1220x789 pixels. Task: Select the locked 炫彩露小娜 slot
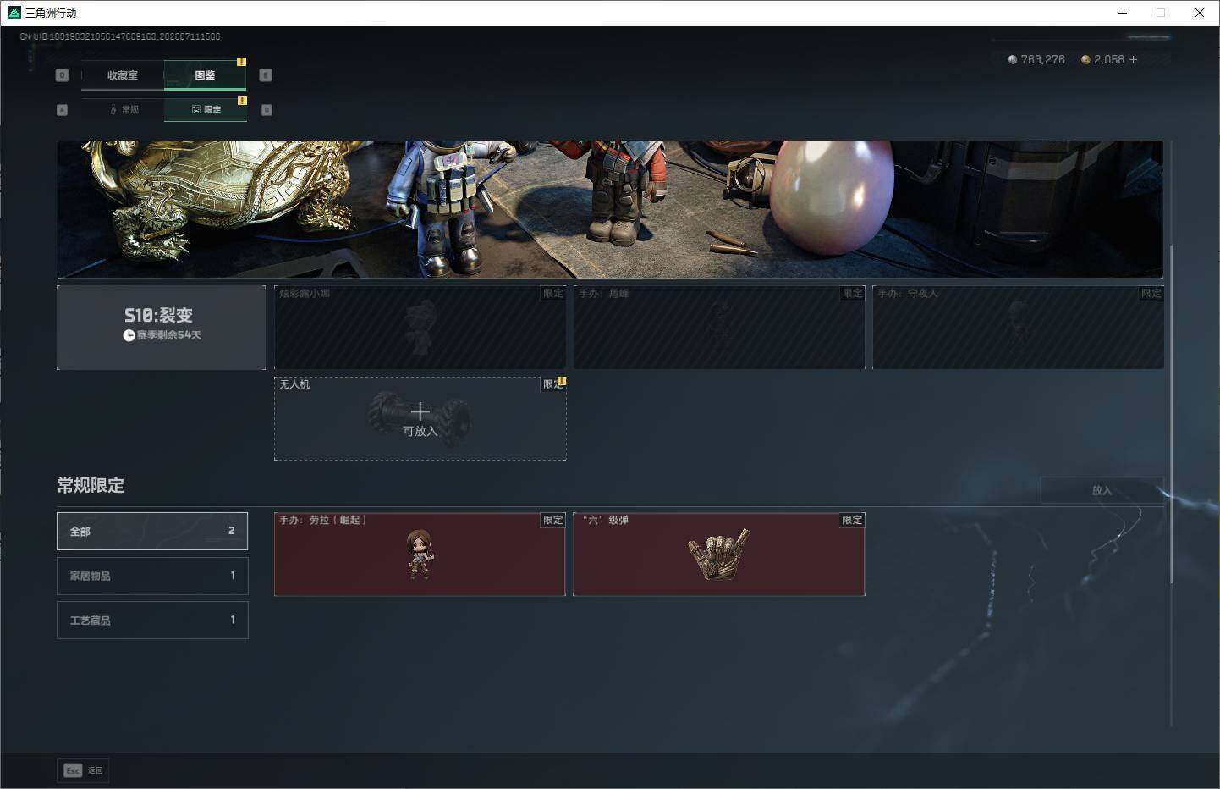(420, 327)
